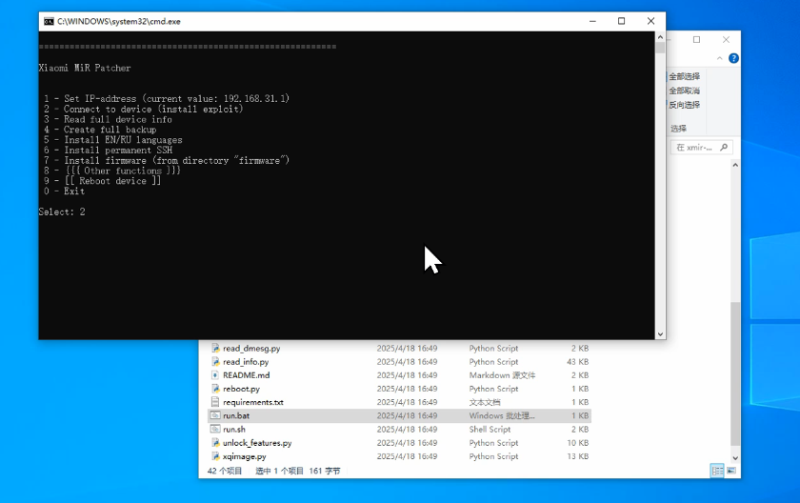Maximize the cmd.exe window
The height and width of the screenshot is (503, 800).
click(621, 21)
